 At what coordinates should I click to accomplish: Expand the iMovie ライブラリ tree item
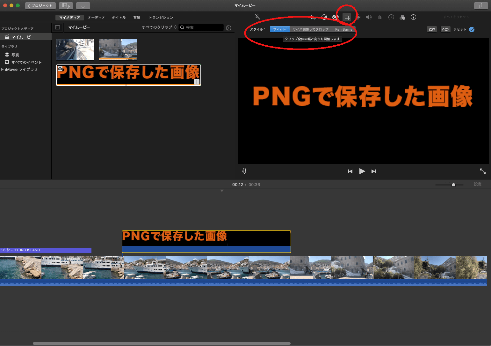[3, 69]
